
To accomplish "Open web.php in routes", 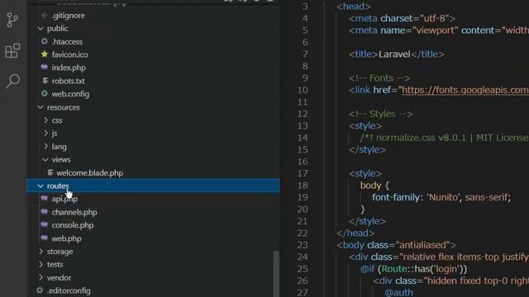I will coord(66,238).
